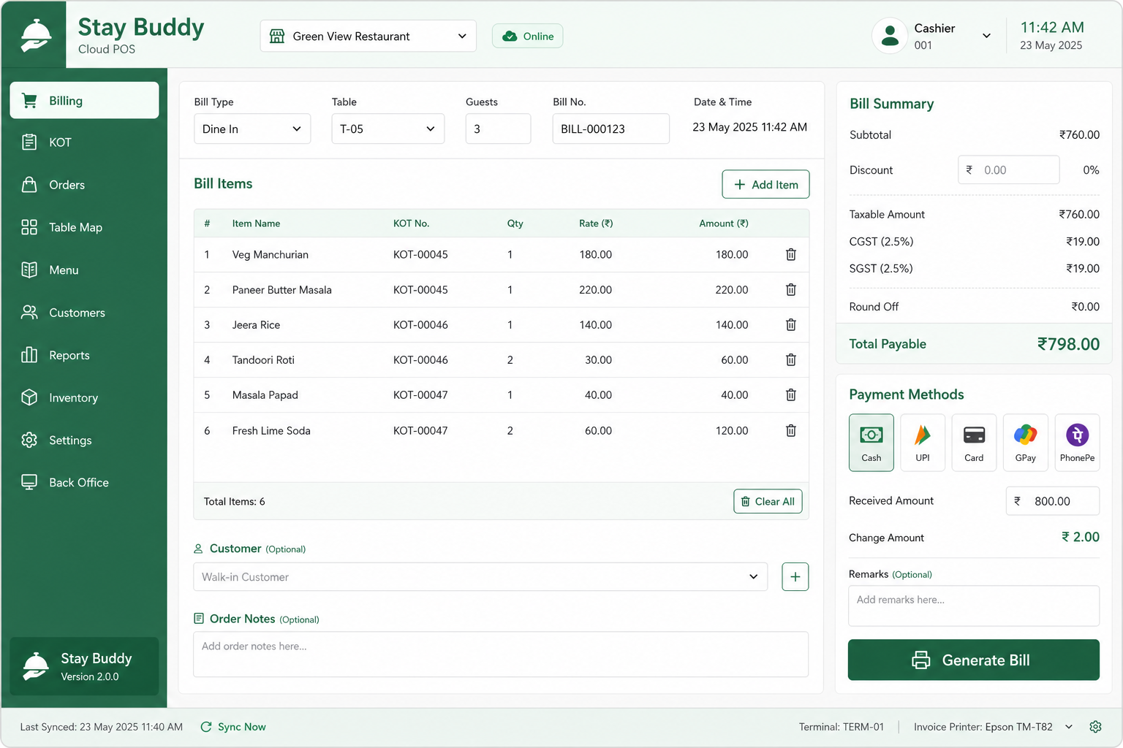Click the Clear All button

click(x=768, y=501)
